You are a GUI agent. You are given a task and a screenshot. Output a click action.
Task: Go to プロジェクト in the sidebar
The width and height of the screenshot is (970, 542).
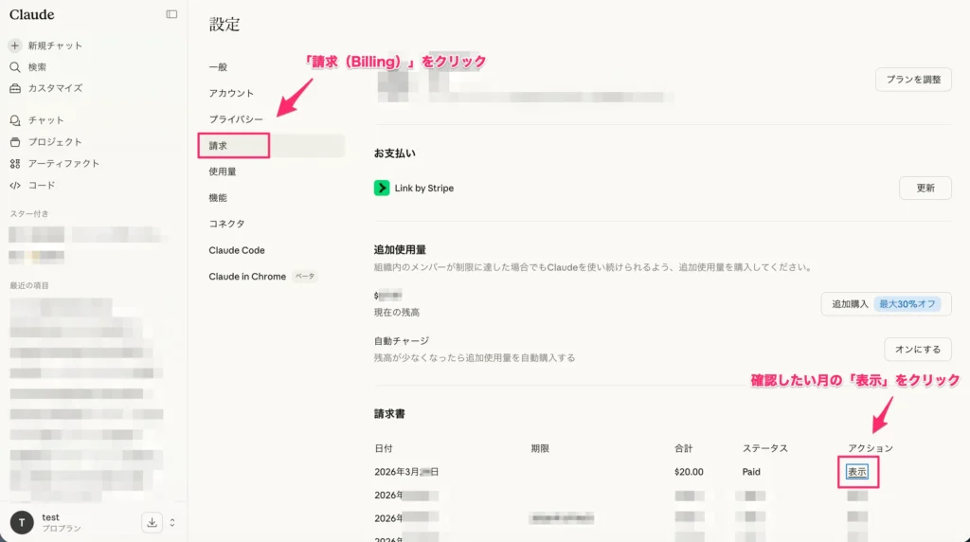click(x=54, y=142)
